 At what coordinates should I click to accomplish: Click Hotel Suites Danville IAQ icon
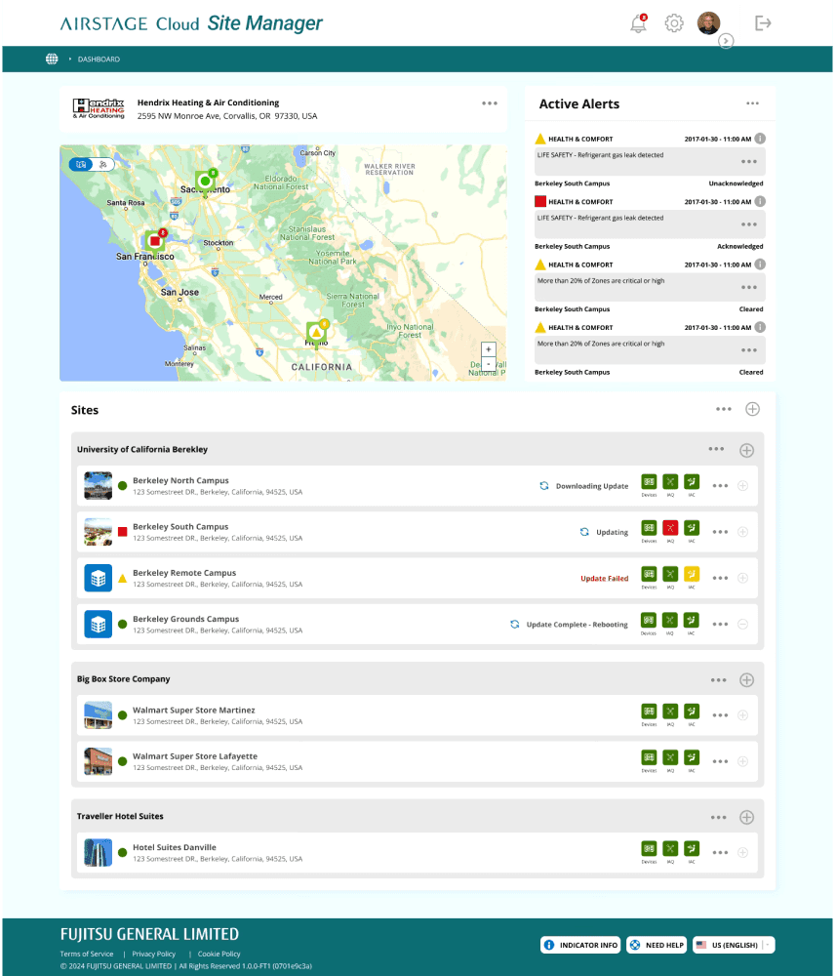point(670,848)
